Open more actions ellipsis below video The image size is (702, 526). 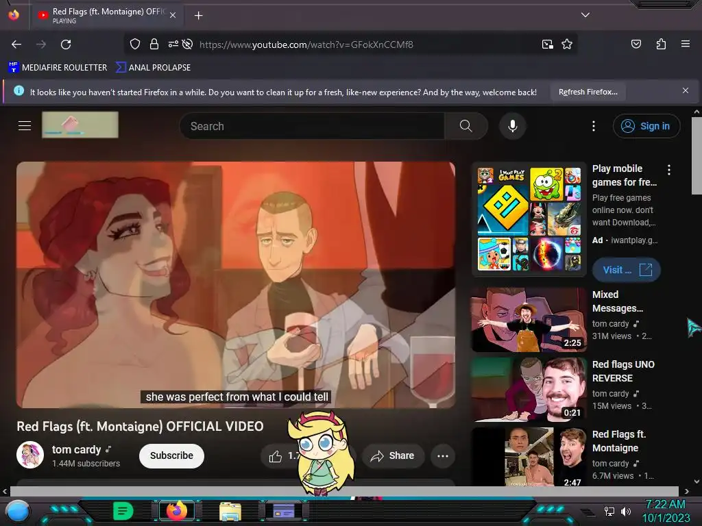coord(442,455)
